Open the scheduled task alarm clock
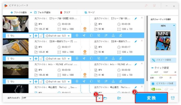 [173, 98]
